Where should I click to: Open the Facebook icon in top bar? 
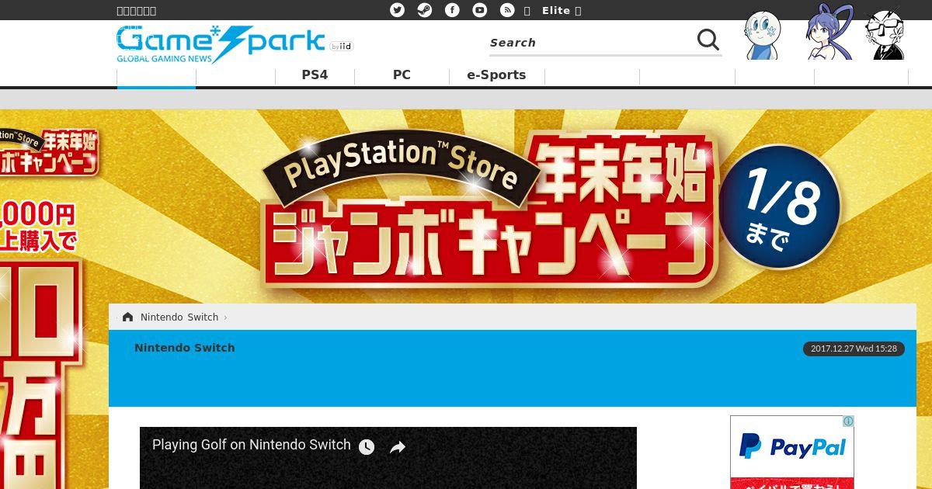(452, 10)
